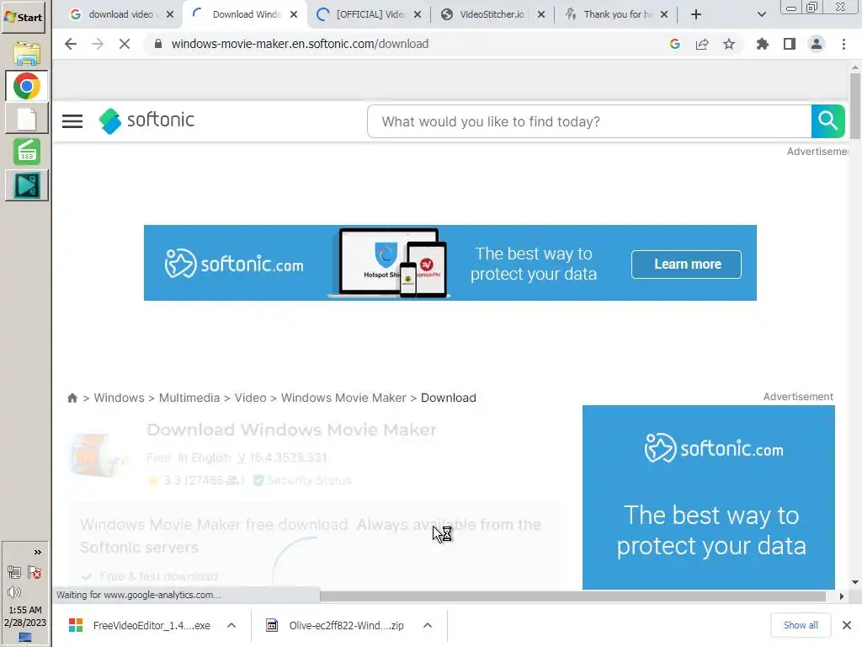Open a new tab with plus

(696, 14)
